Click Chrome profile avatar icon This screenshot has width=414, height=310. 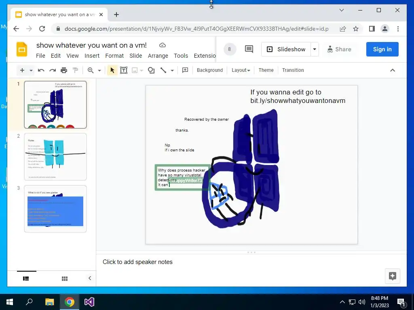(x=385, y=29)
